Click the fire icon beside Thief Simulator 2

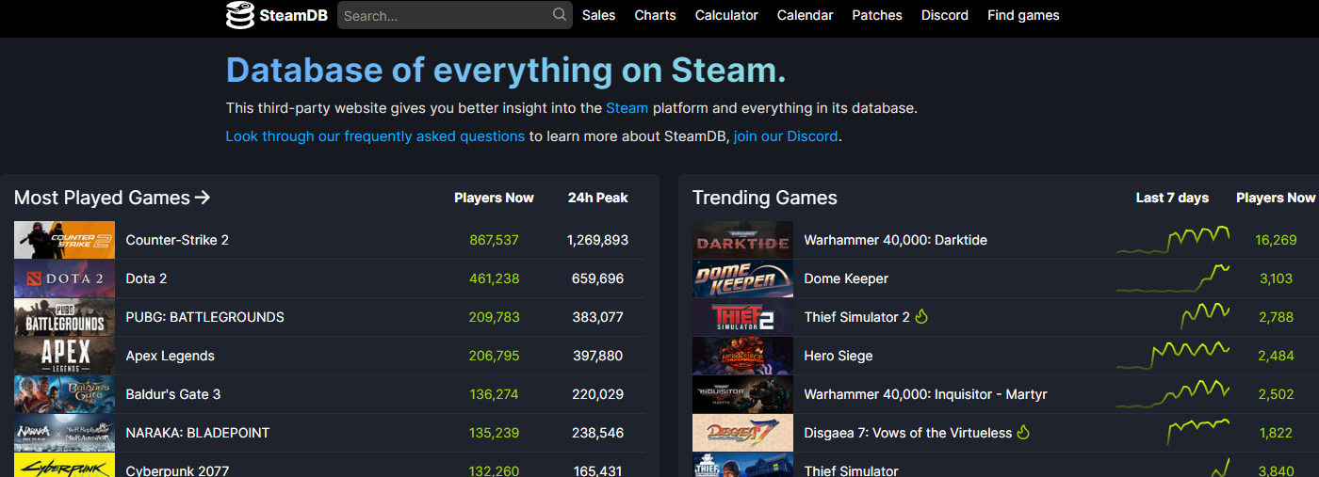tap(921, 317)
